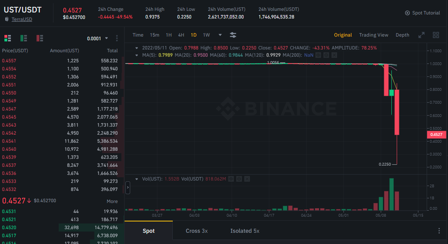
Task: Select the 0.4557 ask price row
Action: tap(62, 61)
